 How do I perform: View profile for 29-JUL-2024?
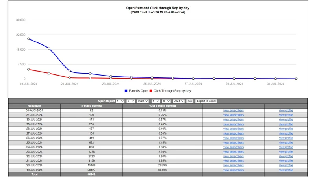click(286, 124)
